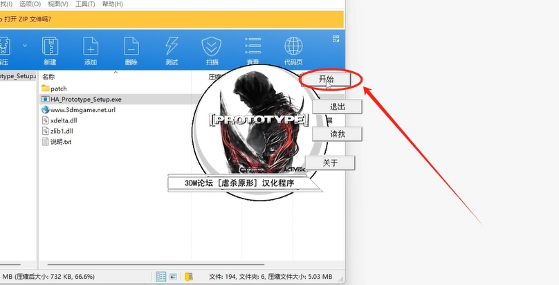The height and width of the screenshot is (285, 559).
Task: Click the 读我 readme button
Action: tap(337, 134)
